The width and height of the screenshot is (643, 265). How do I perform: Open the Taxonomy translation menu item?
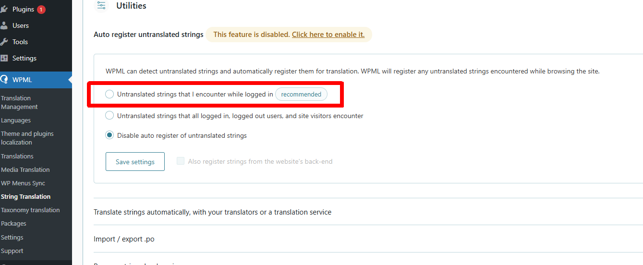(30, 210)
